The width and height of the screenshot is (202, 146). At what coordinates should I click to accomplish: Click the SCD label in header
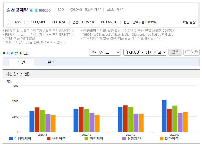point(61,10)
